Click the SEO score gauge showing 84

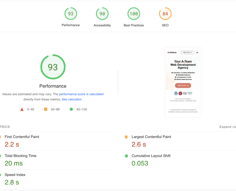(x=165, y=14)
